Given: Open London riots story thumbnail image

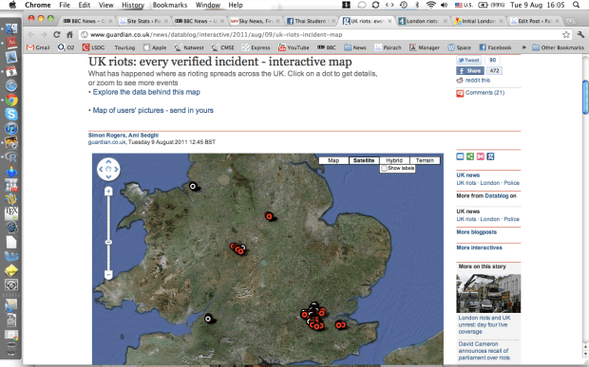Looking at the screenshot, I should [488, 293].
